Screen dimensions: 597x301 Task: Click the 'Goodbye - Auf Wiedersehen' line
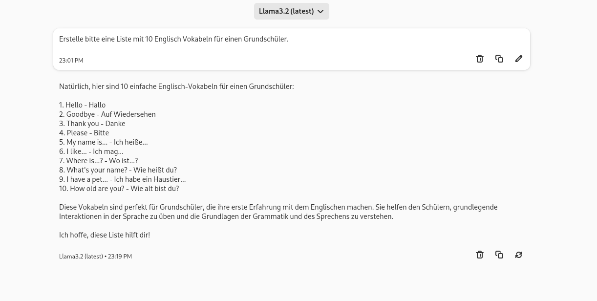(x=107, y=114)
